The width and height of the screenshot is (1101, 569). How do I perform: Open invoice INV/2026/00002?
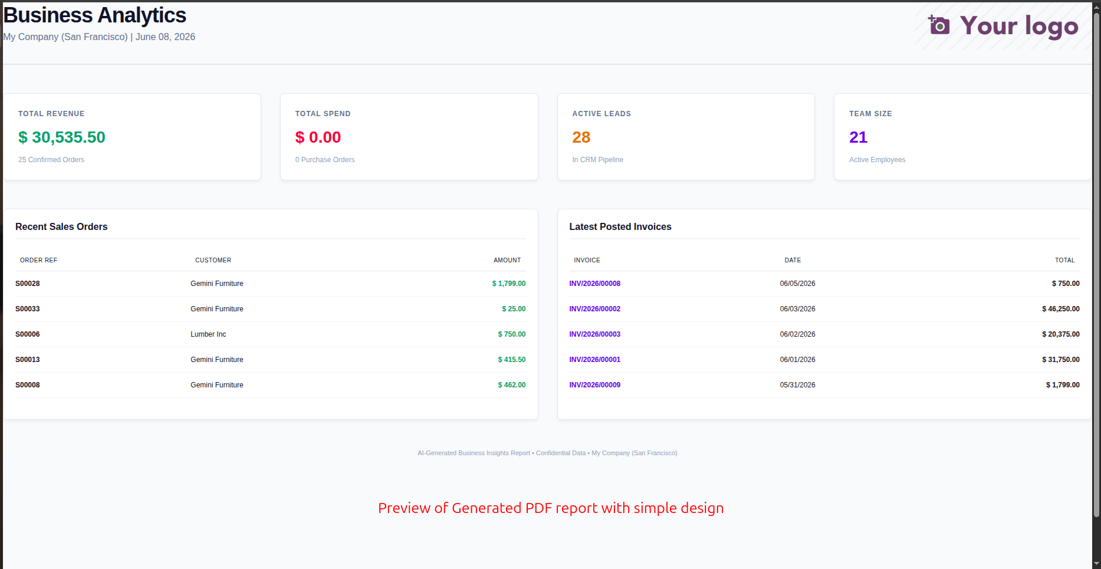pyautogui.click(x=594, y=309)
